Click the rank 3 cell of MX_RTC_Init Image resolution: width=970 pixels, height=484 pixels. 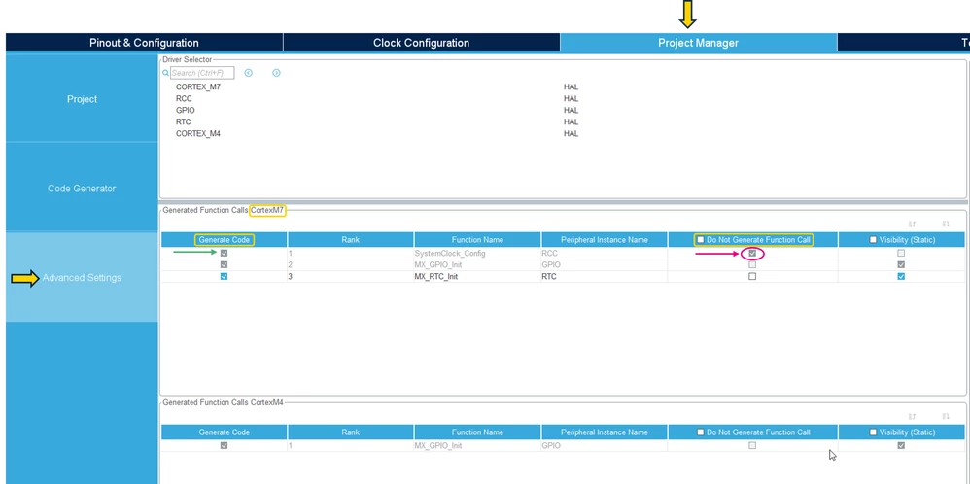coord(350,277)
